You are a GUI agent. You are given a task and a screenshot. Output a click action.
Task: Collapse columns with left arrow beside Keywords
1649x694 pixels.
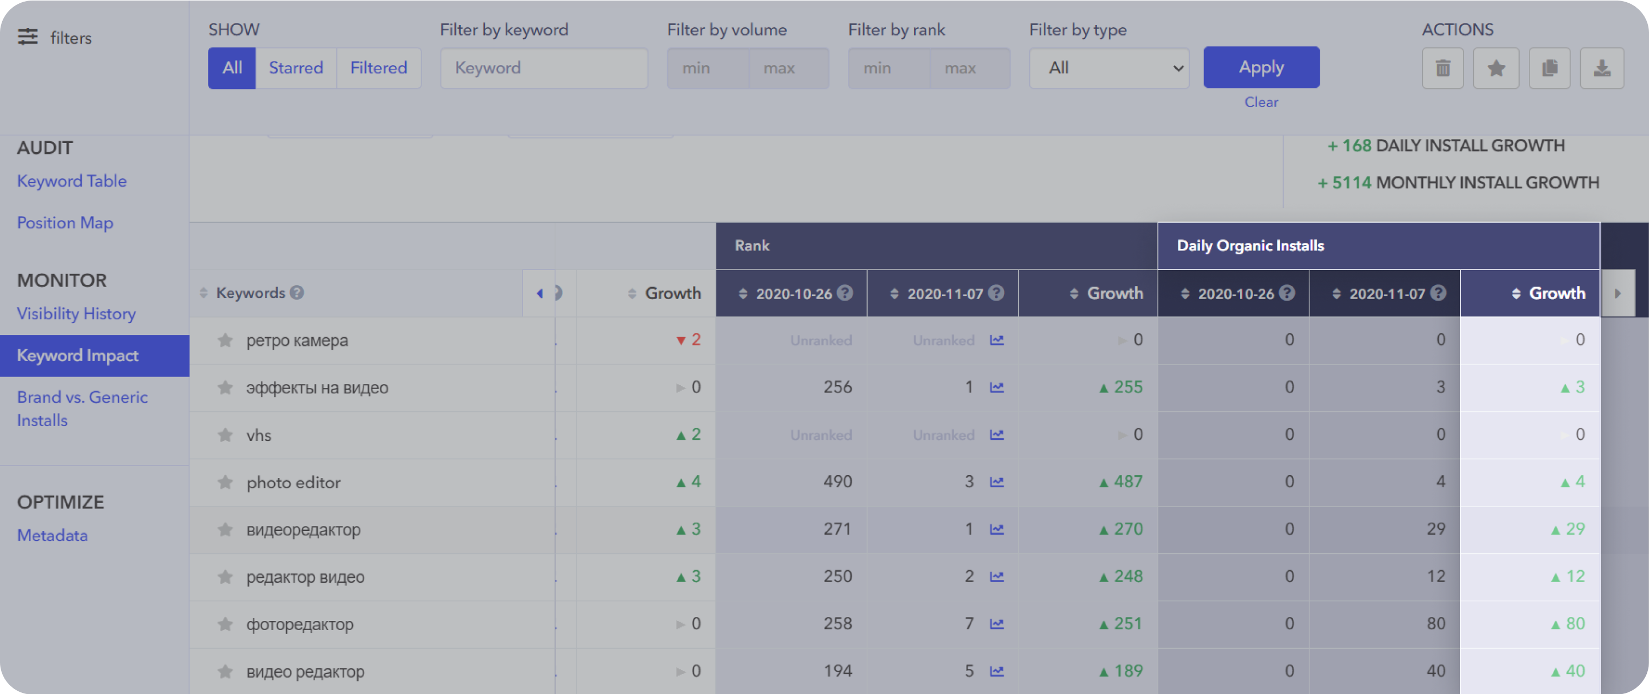[539, 293]
